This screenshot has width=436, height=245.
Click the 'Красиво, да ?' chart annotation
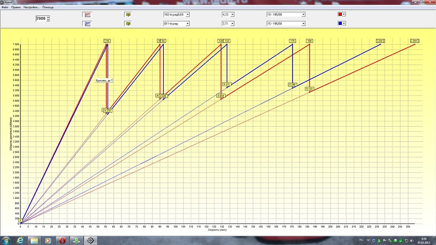coord(104,81)
